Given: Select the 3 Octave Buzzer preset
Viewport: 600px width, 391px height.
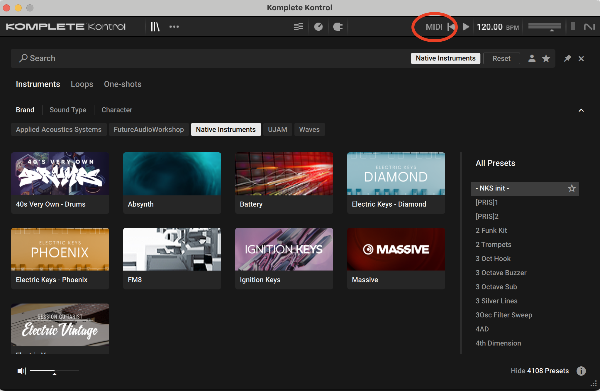Looking at the screenshot, I should [525, 273].
